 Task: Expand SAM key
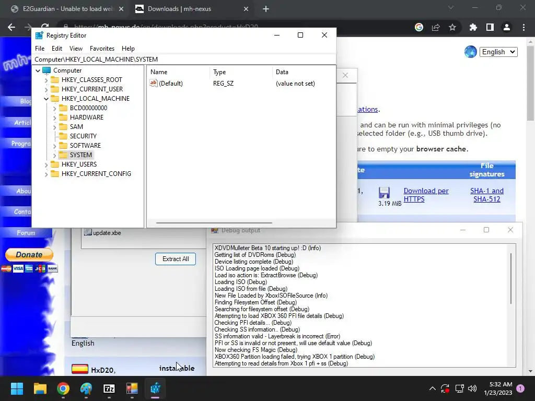tap(54, 127)
